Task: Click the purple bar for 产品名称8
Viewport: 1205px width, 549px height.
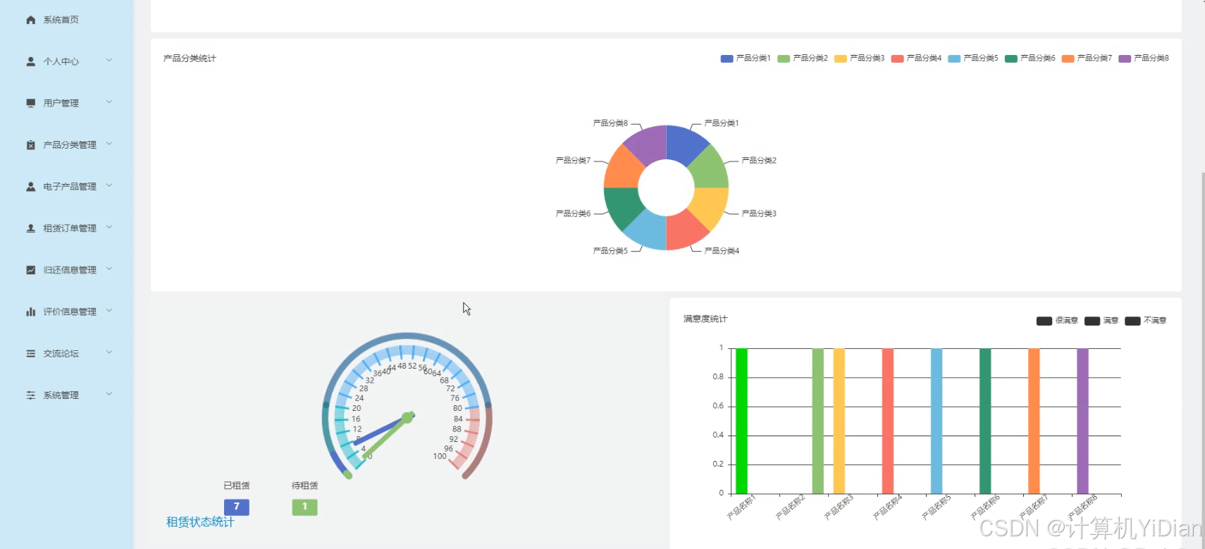Action: (1082, 421)
